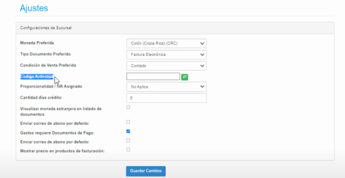Click the Visualizar moneda extranjera label text
This screenshot has height=178, width=345.
click(x=61, y=111)
